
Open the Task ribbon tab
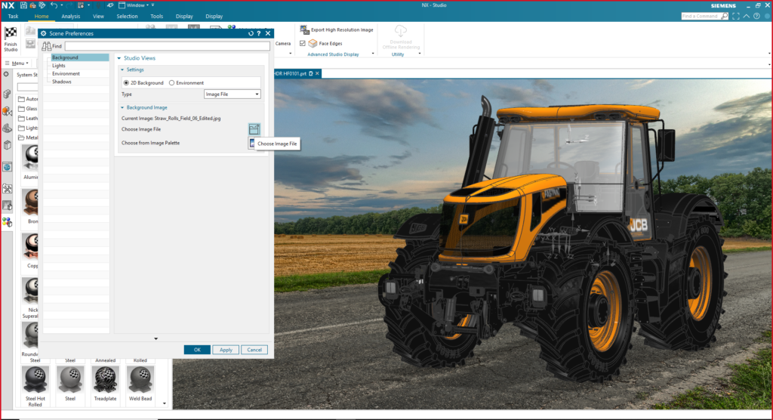(x=14, y=17)
